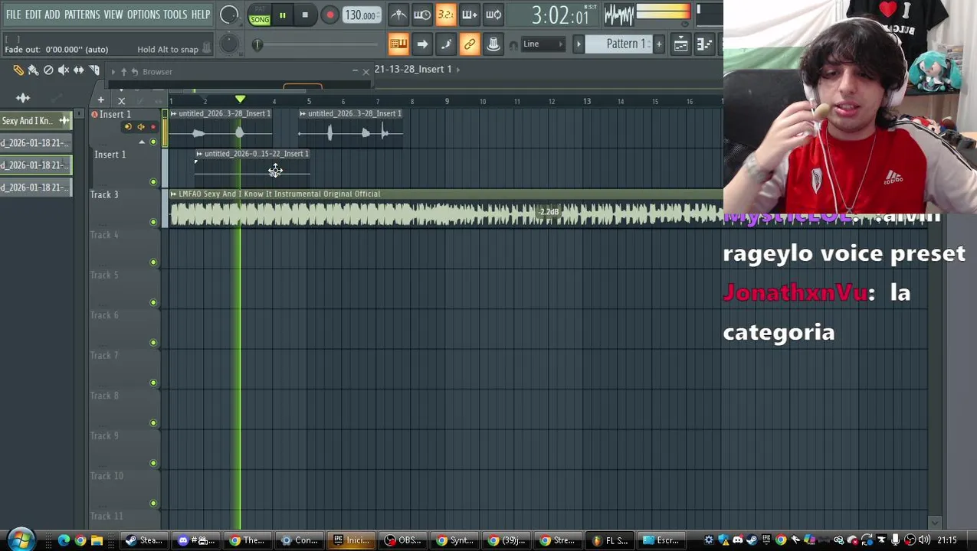Open the LMFAO Sexy And I Know It clip menu

(173, 194)
